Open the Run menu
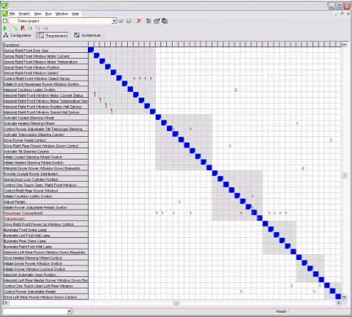The width and height of the screenshot is (352, 317). [x=48, y=14]
